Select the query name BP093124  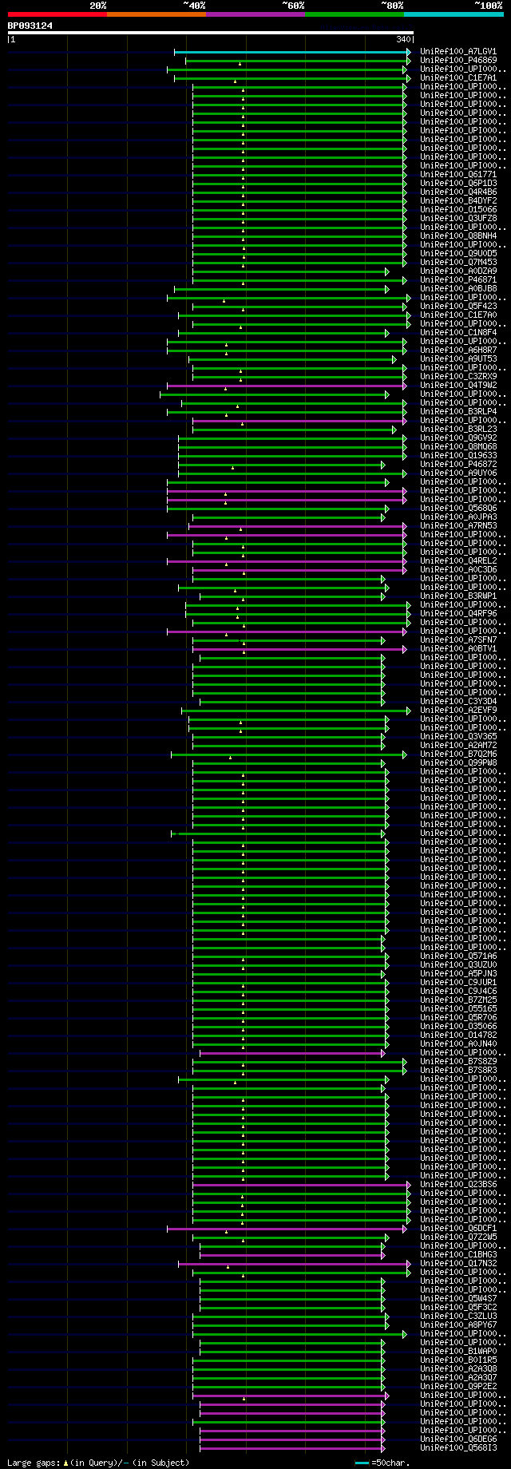tap(30, 26)
